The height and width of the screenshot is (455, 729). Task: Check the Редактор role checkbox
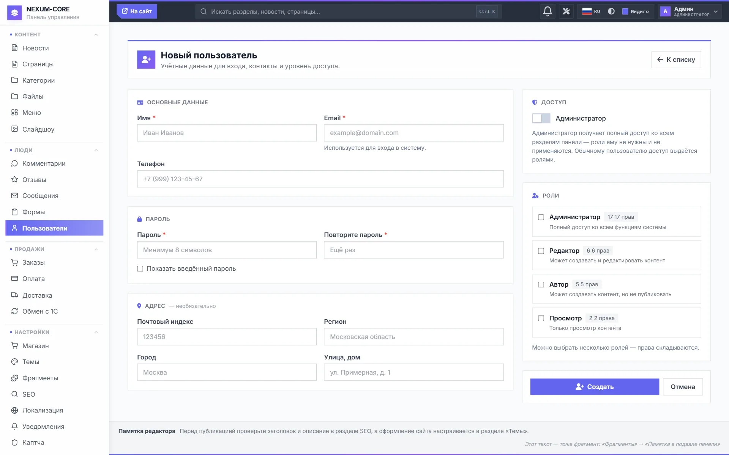pyautogui.click(x=541, y=251)
